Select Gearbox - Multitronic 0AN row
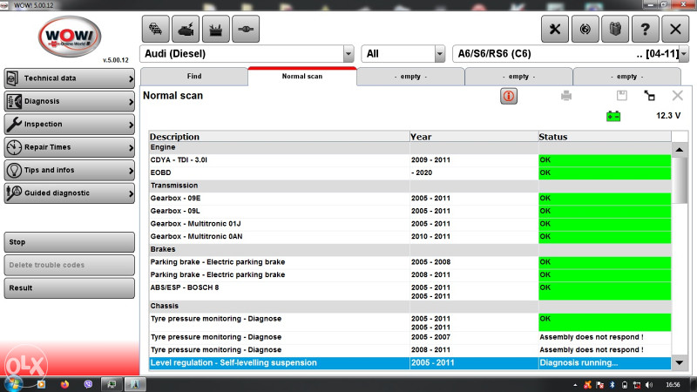697x392 pixels. point(409,237)
